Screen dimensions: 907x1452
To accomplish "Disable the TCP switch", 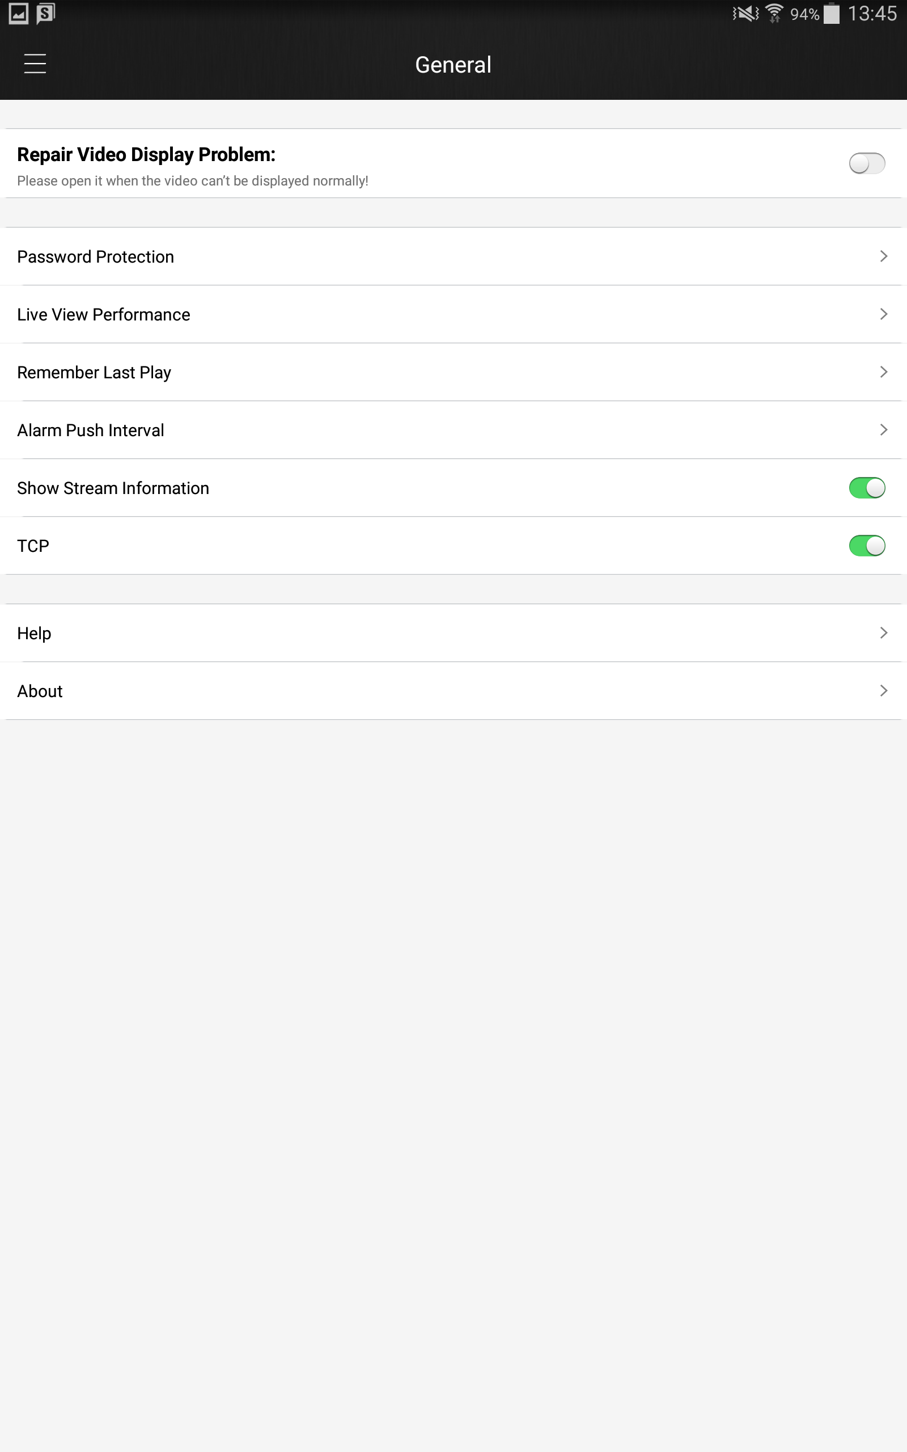I will [x=867, y=546].
